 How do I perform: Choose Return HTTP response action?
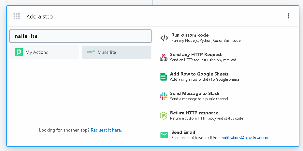(x=194, y=113)
